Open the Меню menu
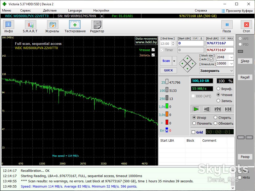 [x=7, y=10]
